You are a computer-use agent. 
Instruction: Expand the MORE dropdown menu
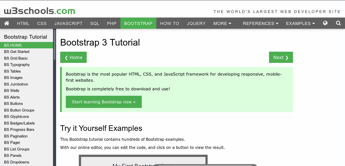point(222,23)
